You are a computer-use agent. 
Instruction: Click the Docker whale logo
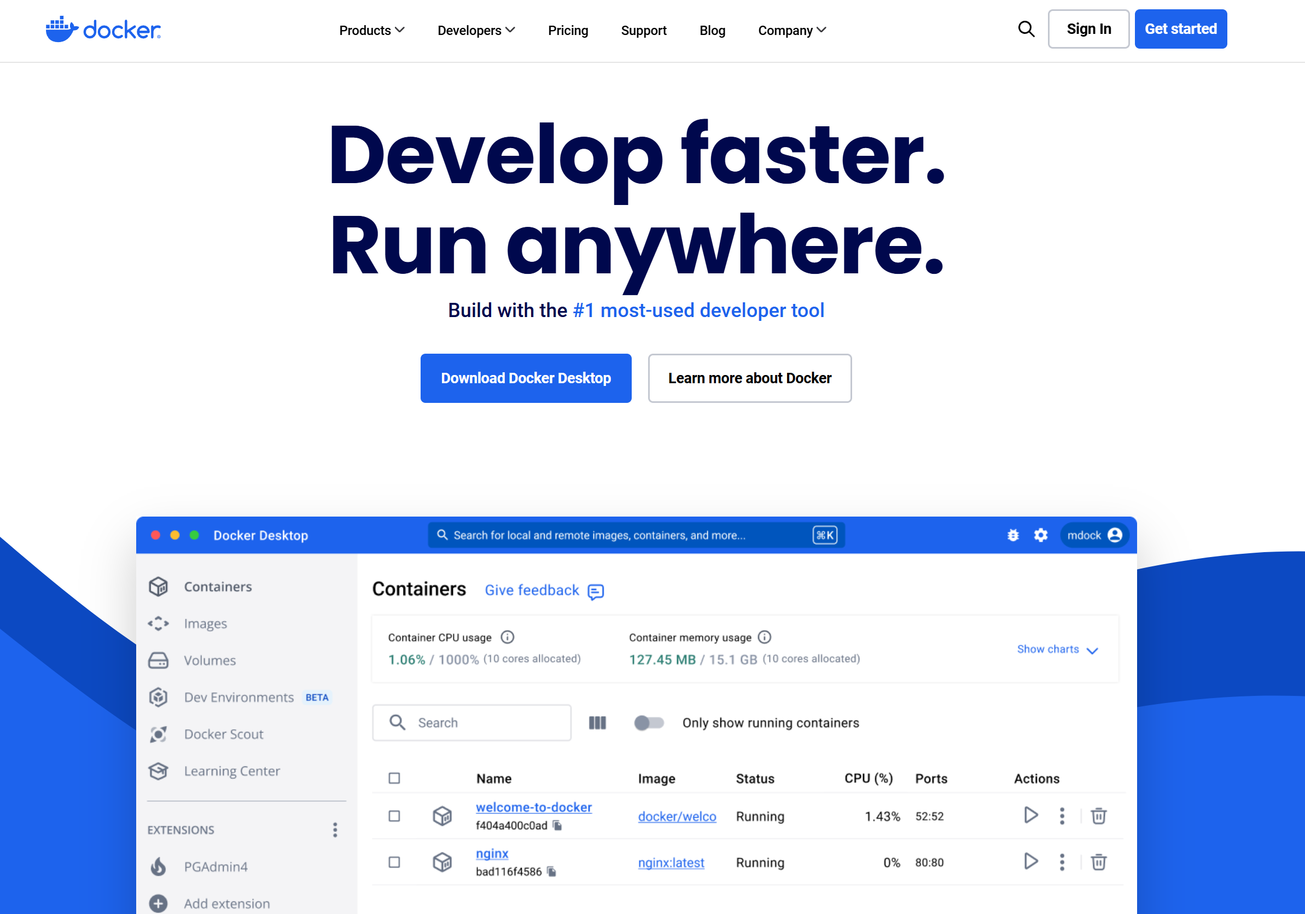tap(103, 29)
